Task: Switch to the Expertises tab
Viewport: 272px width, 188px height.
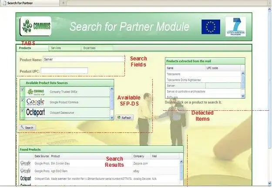Action: click(97, 48)
